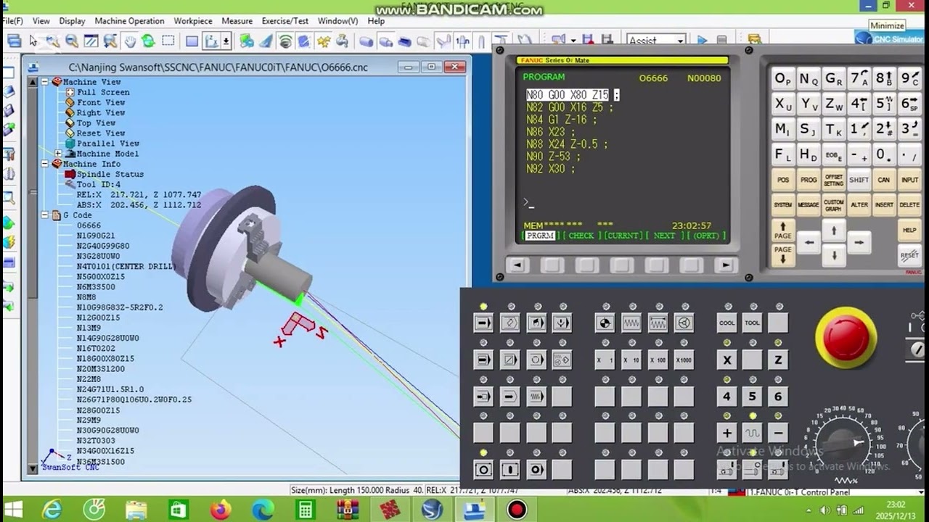Click the plus direction jog key
929x522 pixels.
tap(727, 433)
